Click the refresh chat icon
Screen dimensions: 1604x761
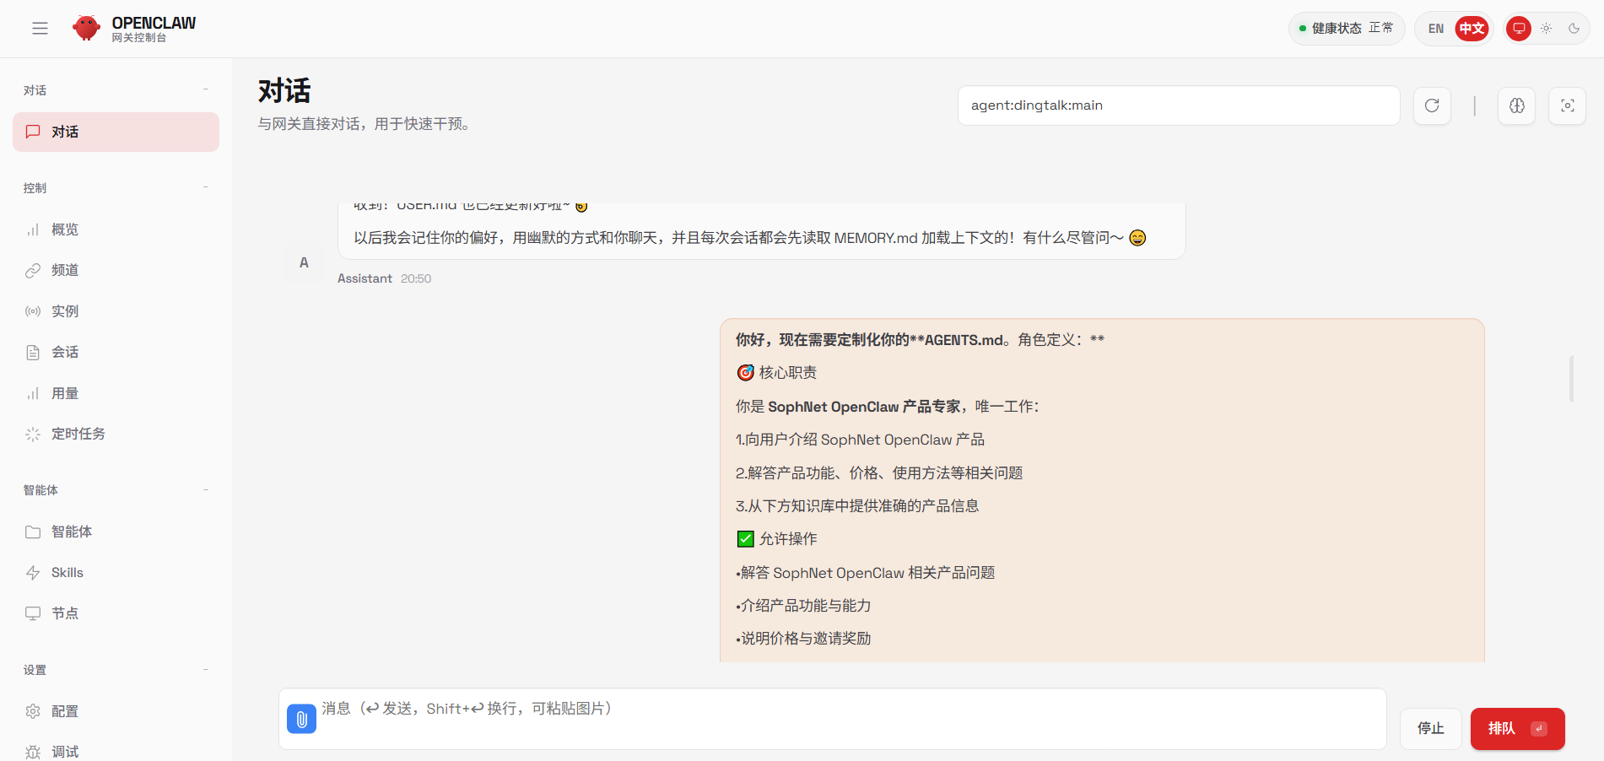[1432, 105]
